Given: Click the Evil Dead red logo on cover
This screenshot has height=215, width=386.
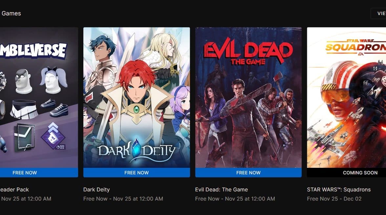Looking at the screenshot, I should (x=248, y=51).
